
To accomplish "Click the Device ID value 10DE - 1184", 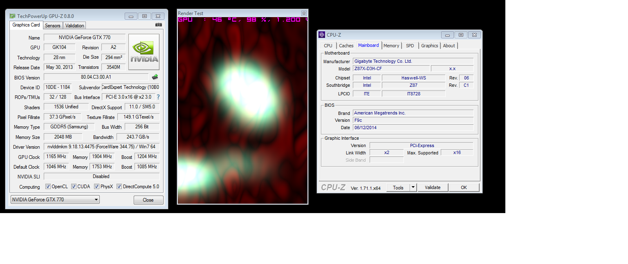I will (57, 87).
